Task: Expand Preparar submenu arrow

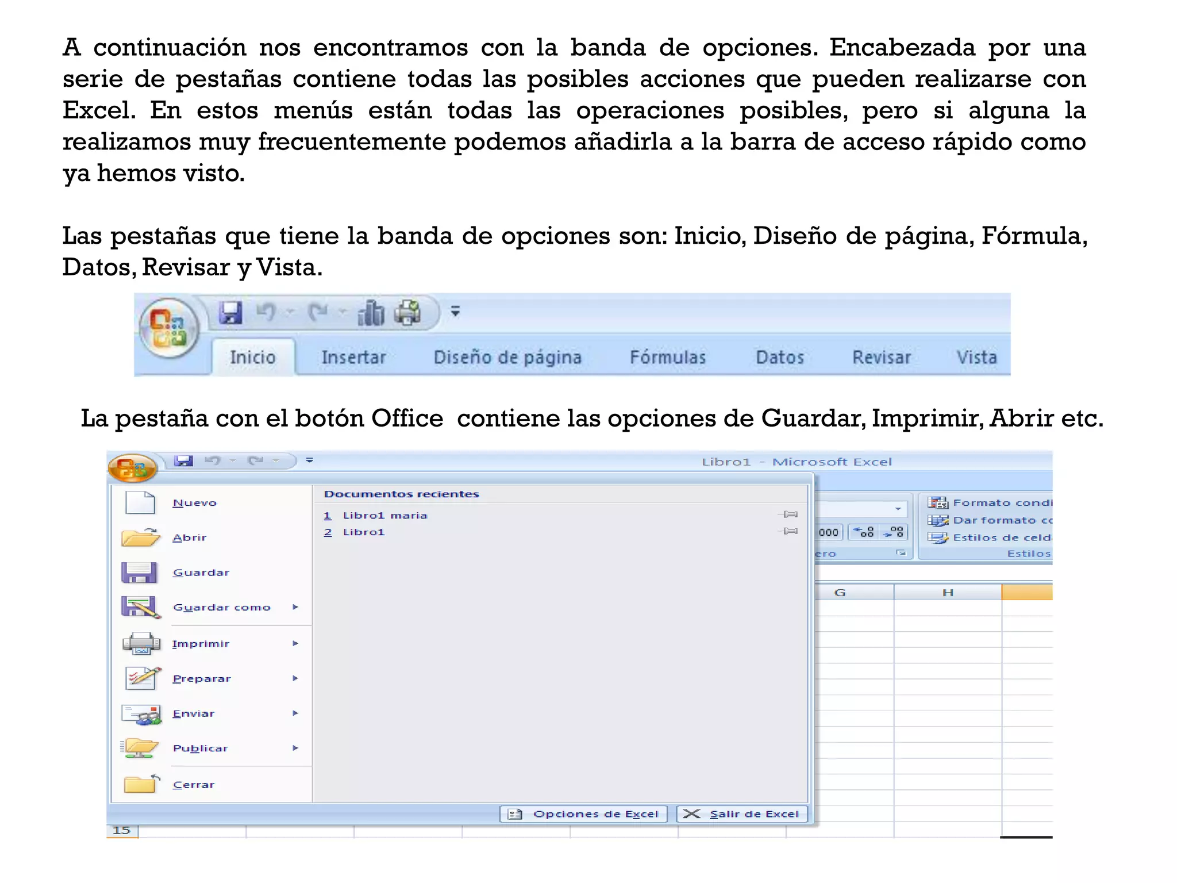Action: click(295, 678)
